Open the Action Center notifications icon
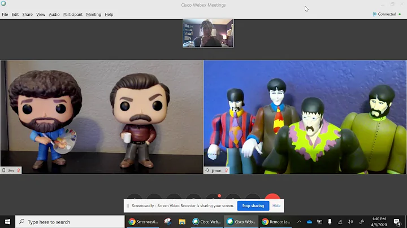The width and height of the screenshot is (407, 228). tap(397, 222)
